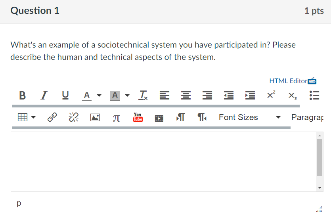Pick the text background color swatch

pos(115,96)
